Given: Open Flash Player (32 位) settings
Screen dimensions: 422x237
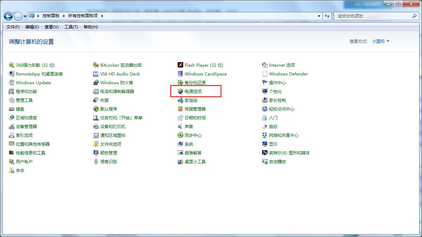Looking at the screenshot, I should click(x=204, y=65).
